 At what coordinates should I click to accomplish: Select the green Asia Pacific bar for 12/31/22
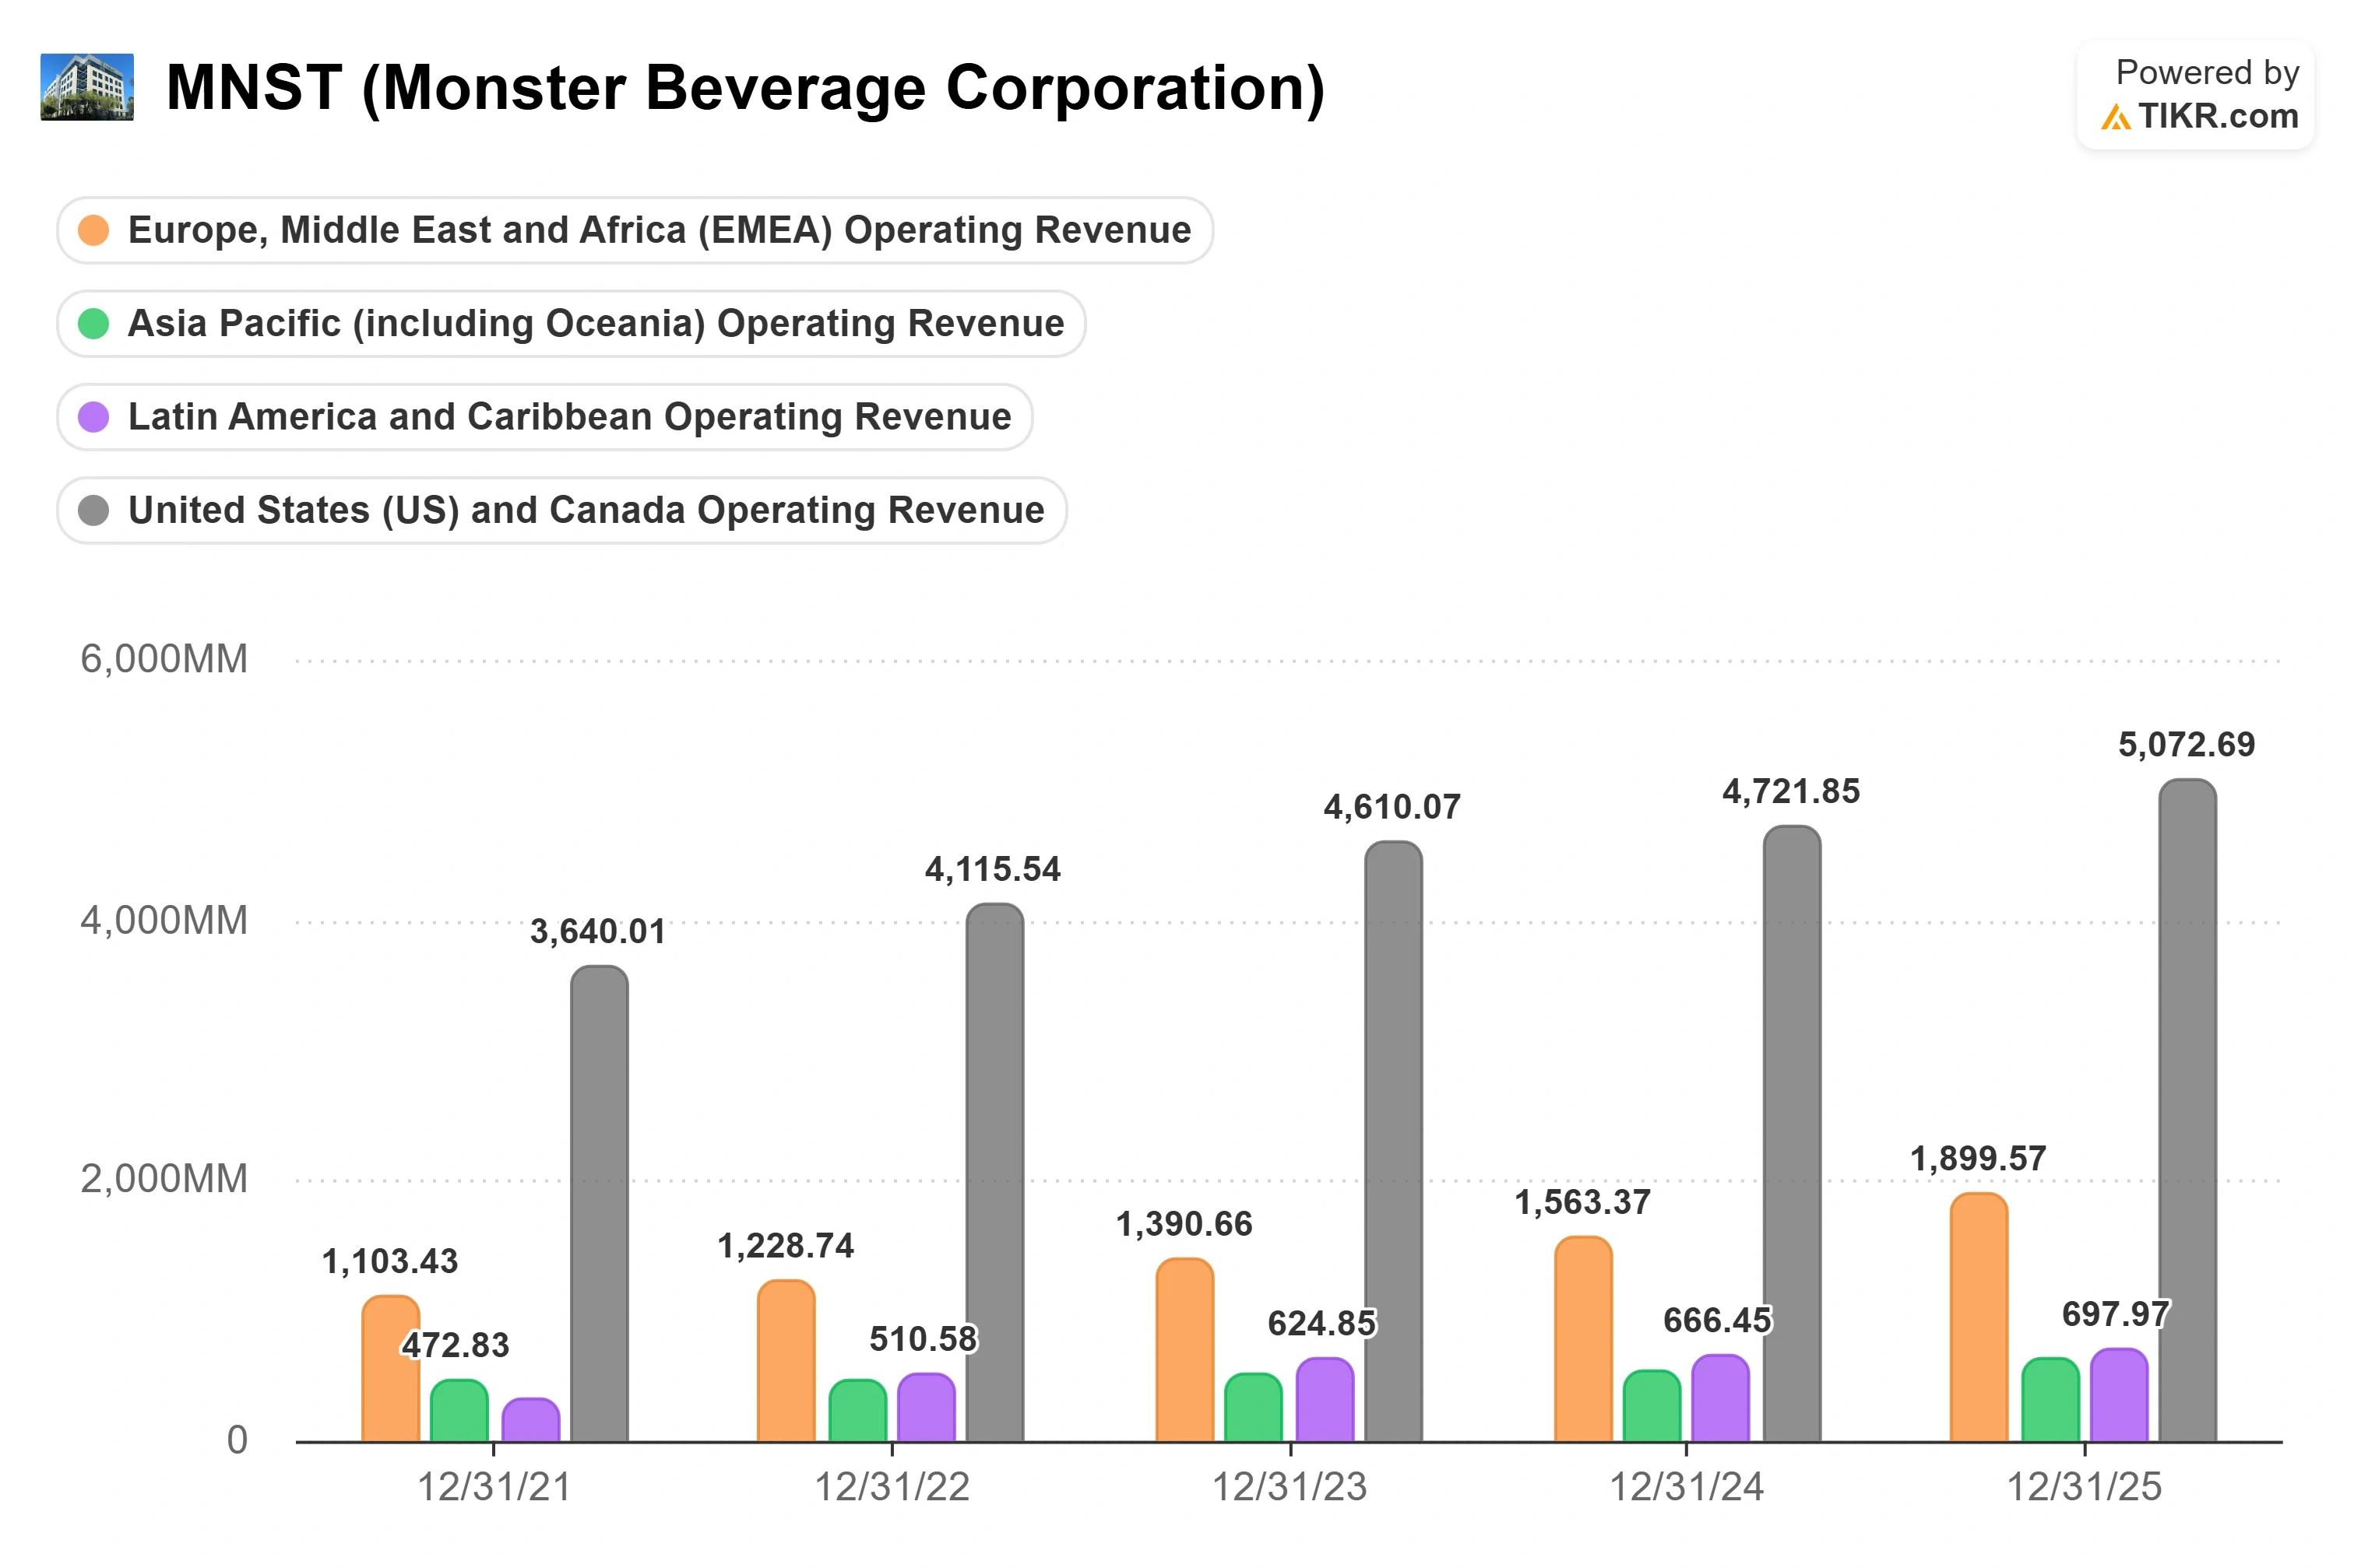point(857,1410)
